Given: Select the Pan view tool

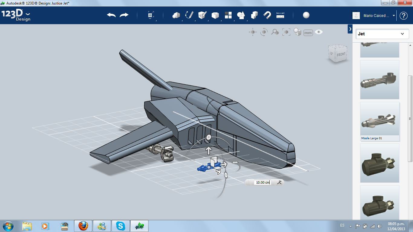Looking at the screenshot, I should tap(253, 32).
